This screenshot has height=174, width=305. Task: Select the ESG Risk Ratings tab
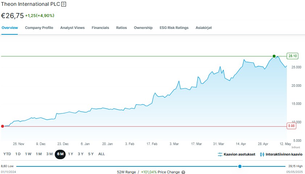pyautogui.click(x=174, y=28)
